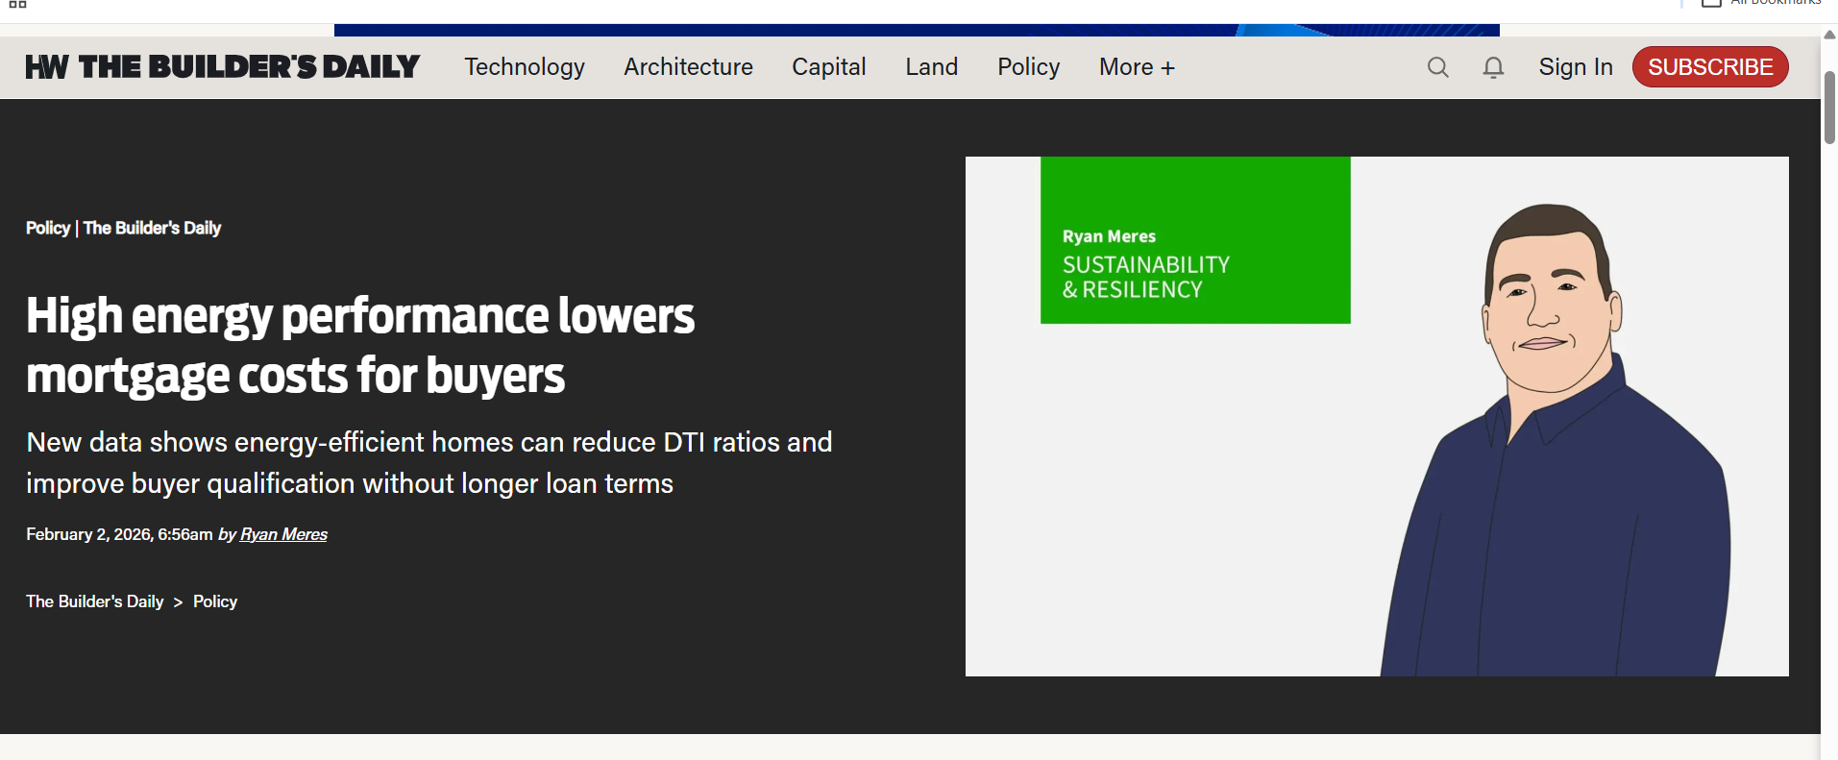
Task: Select Capital in the navigation bar
Action: pyautogui.click(x=828, y=67)
